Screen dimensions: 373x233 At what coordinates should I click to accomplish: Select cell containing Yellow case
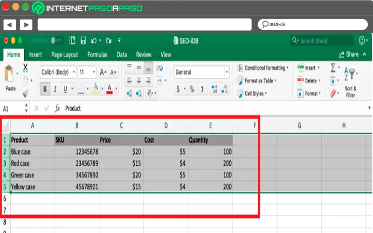point(33,187)
